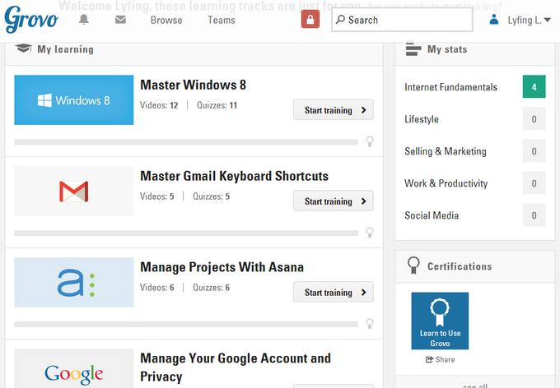Click the Social Media count badge
This screenshot has height=388, width=560.
(x=534, y=215)
